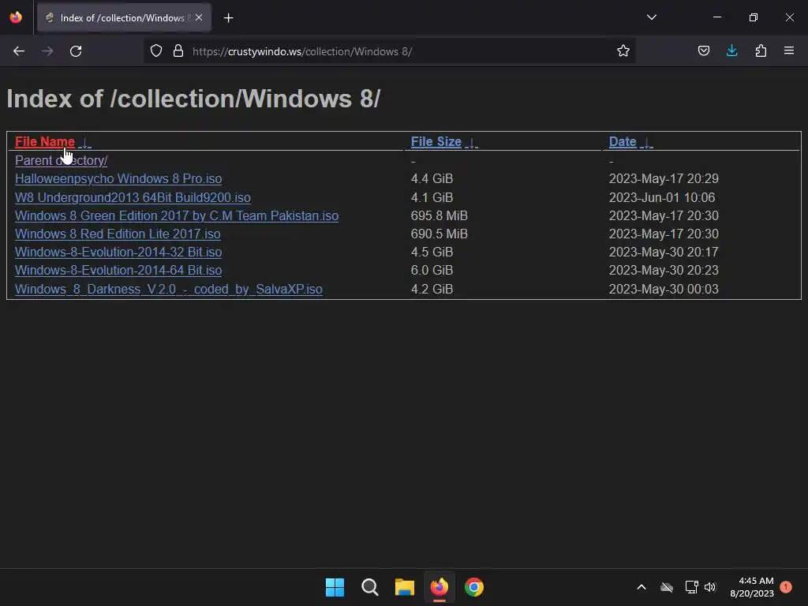
Task: Sort listing by File Size
Action: (x=436, y=141)
